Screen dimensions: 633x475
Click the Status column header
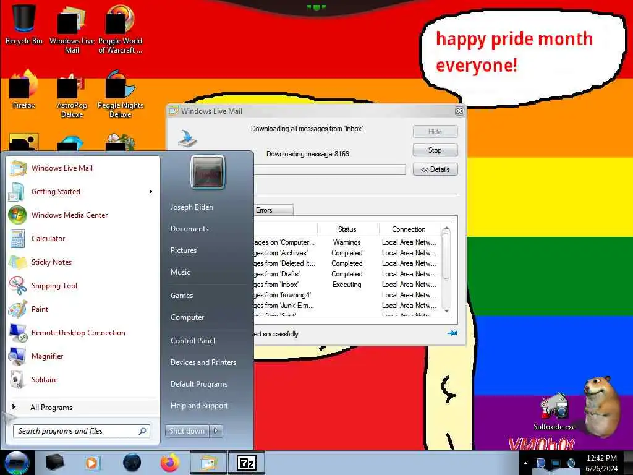tap(347, 229)
